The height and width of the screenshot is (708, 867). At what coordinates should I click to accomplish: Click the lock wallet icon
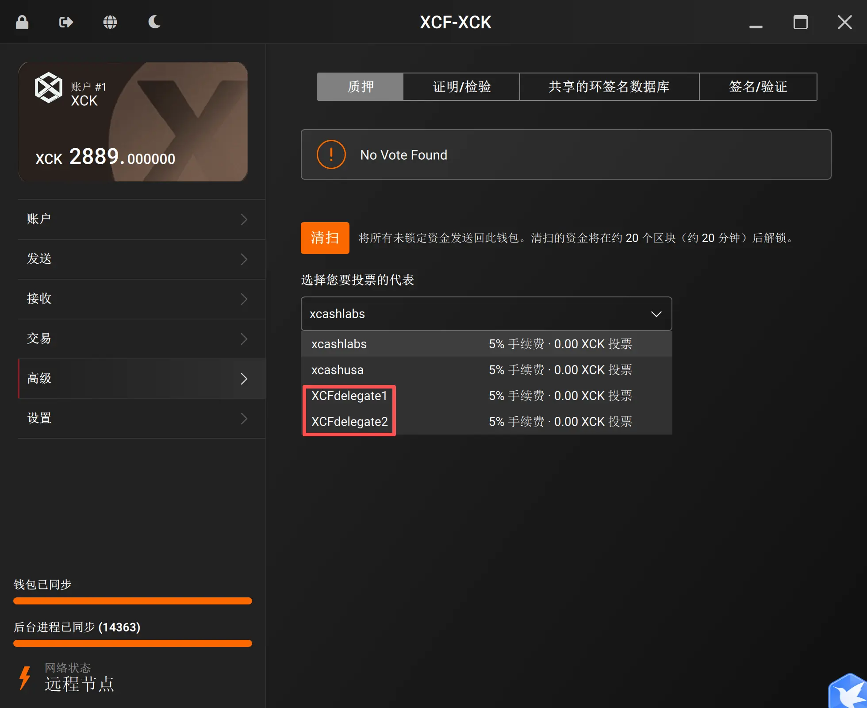coord(22,22)
